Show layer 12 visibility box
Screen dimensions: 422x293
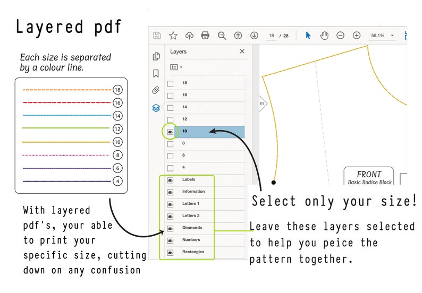pyautogui.click(x=171, y=119)
